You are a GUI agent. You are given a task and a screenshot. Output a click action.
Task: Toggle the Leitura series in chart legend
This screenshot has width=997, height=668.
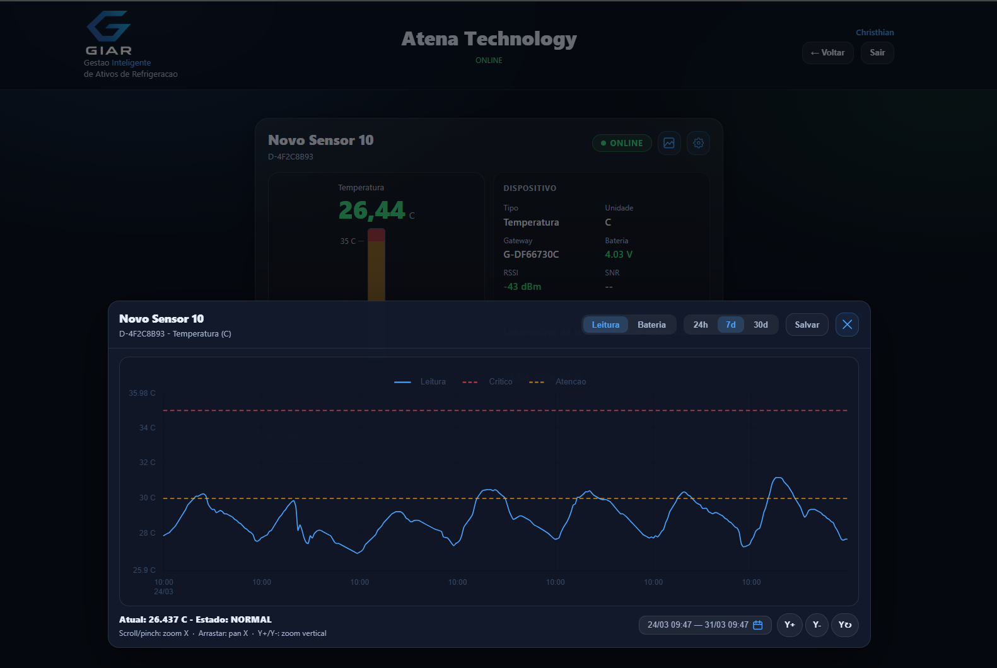(421, 382)
